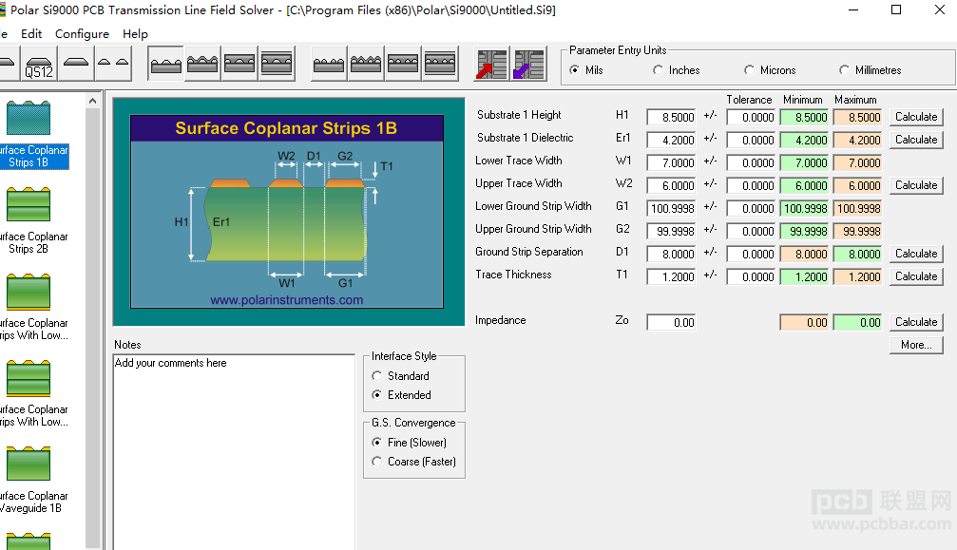Click the D1 ground strip separation field
Screen dimensions: 957x550
coord(671,254)
